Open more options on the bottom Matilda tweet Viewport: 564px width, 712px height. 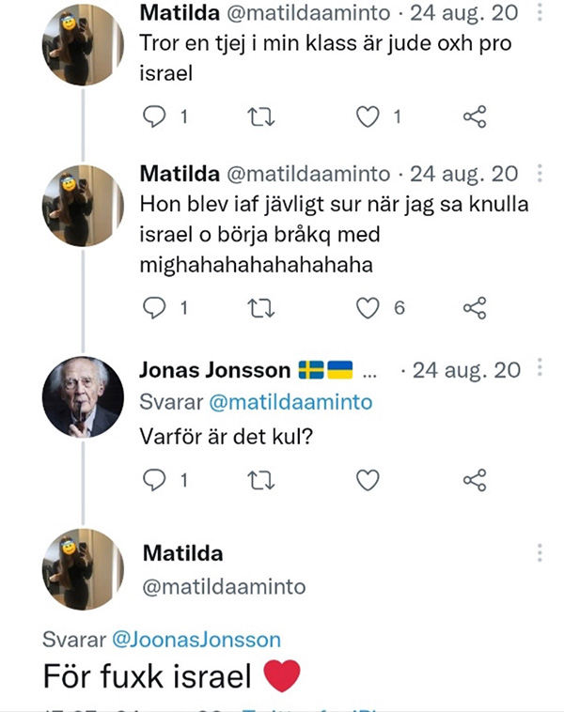(x=539, y=552)
